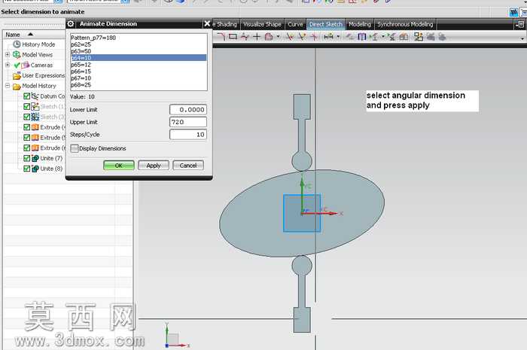This screenshot has width=527, height=350.
Task: Click the Auto Constrain icon
Action: (373, 36)
